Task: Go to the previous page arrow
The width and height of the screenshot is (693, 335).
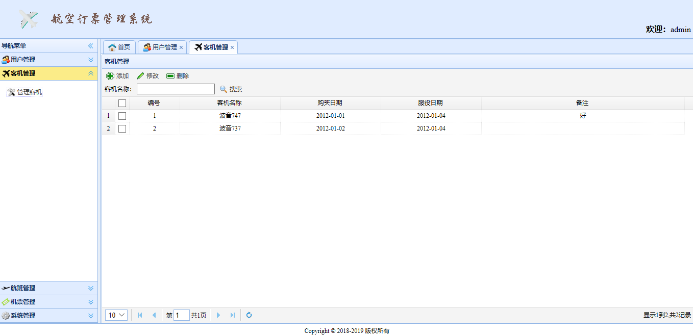Action: tap(154, 315)
